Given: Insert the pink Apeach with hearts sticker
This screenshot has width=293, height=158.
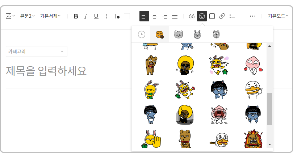Looking at the screenshot, I should [x=253, y=65].
